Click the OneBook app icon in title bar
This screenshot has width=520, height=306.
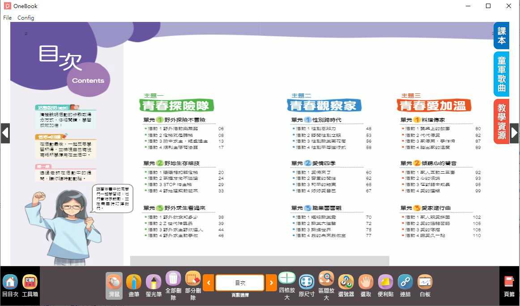[7, 6]
